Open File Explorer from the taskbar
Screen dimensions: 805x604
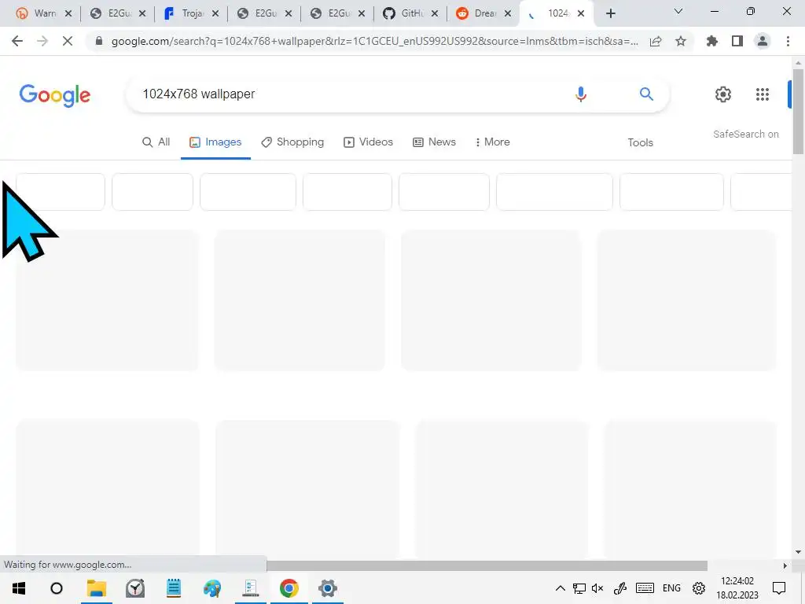97,588
